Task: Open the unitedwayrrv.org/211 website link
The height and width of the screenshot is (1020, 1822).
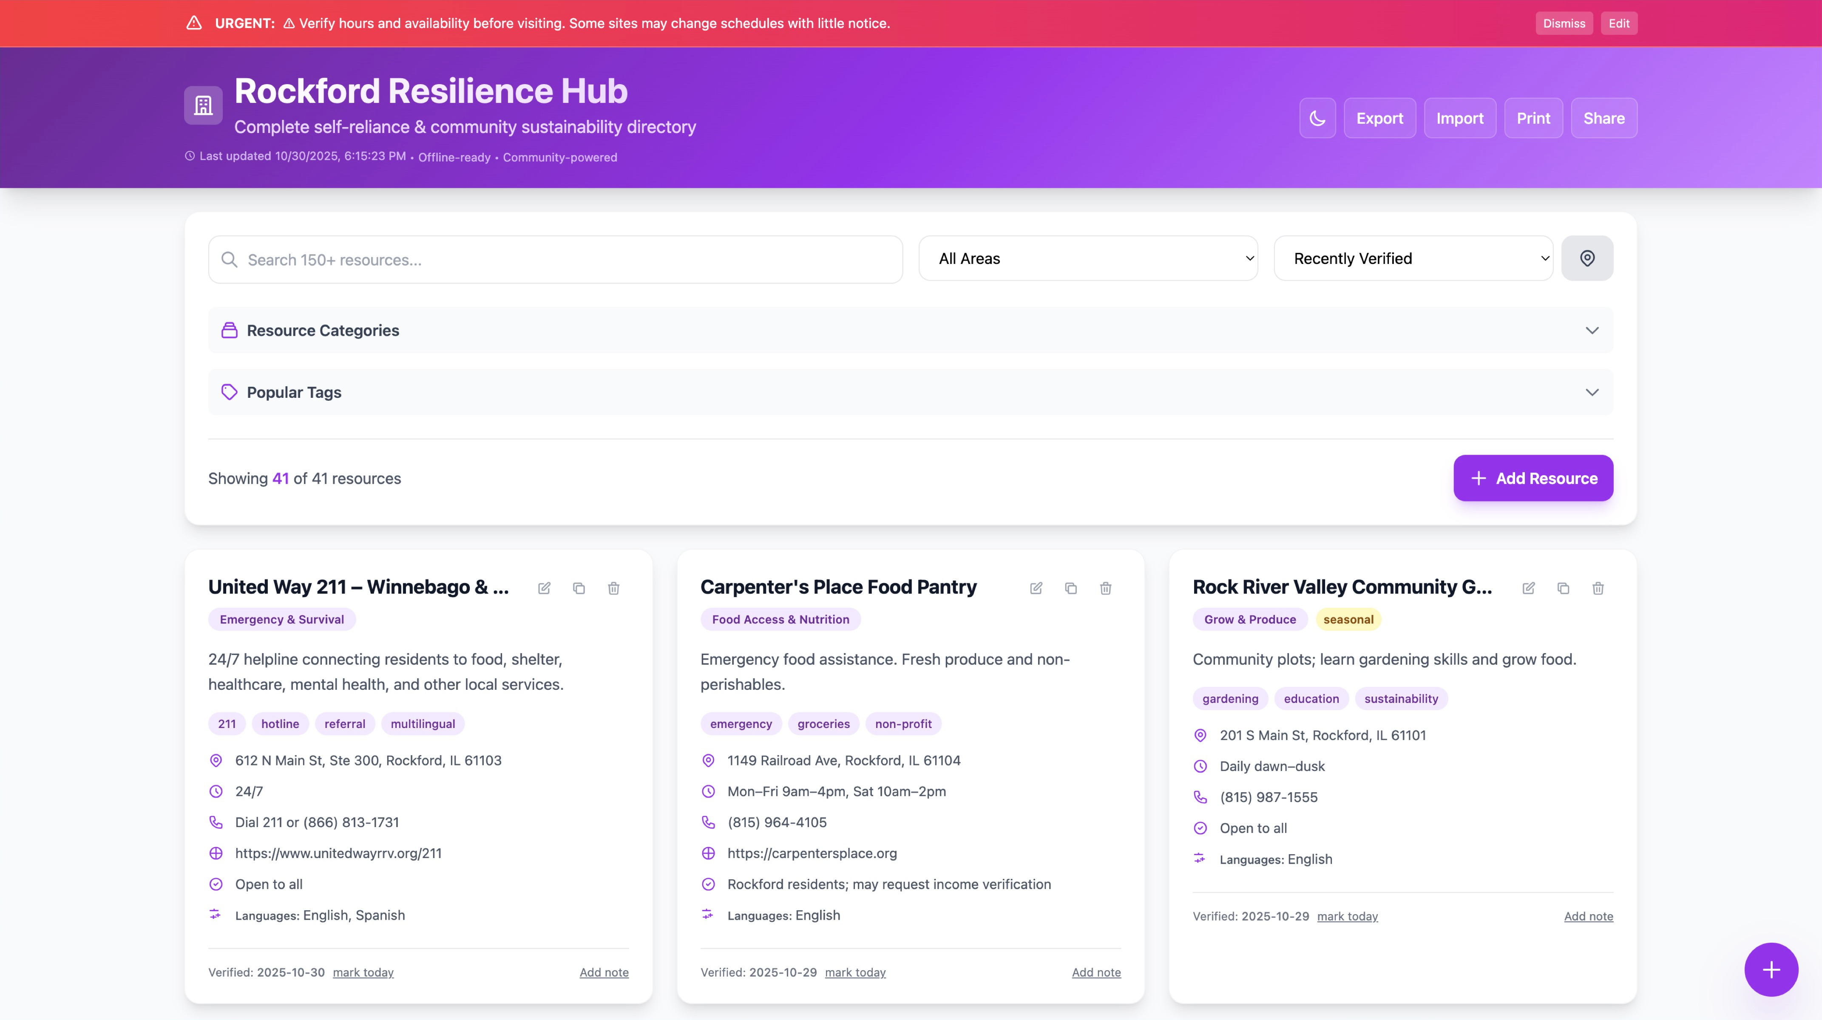Action: 338,853
